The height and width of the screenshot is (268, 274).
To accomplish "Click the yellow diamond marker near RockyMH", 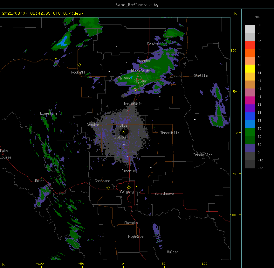I will click(79, 65).
